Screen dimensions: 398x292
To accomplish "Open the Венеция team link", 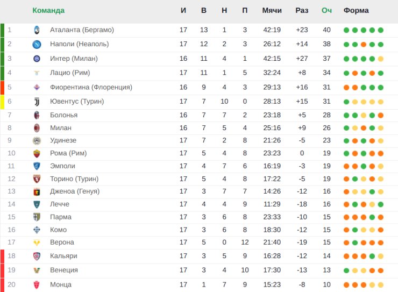I will (x=64, y=270).
